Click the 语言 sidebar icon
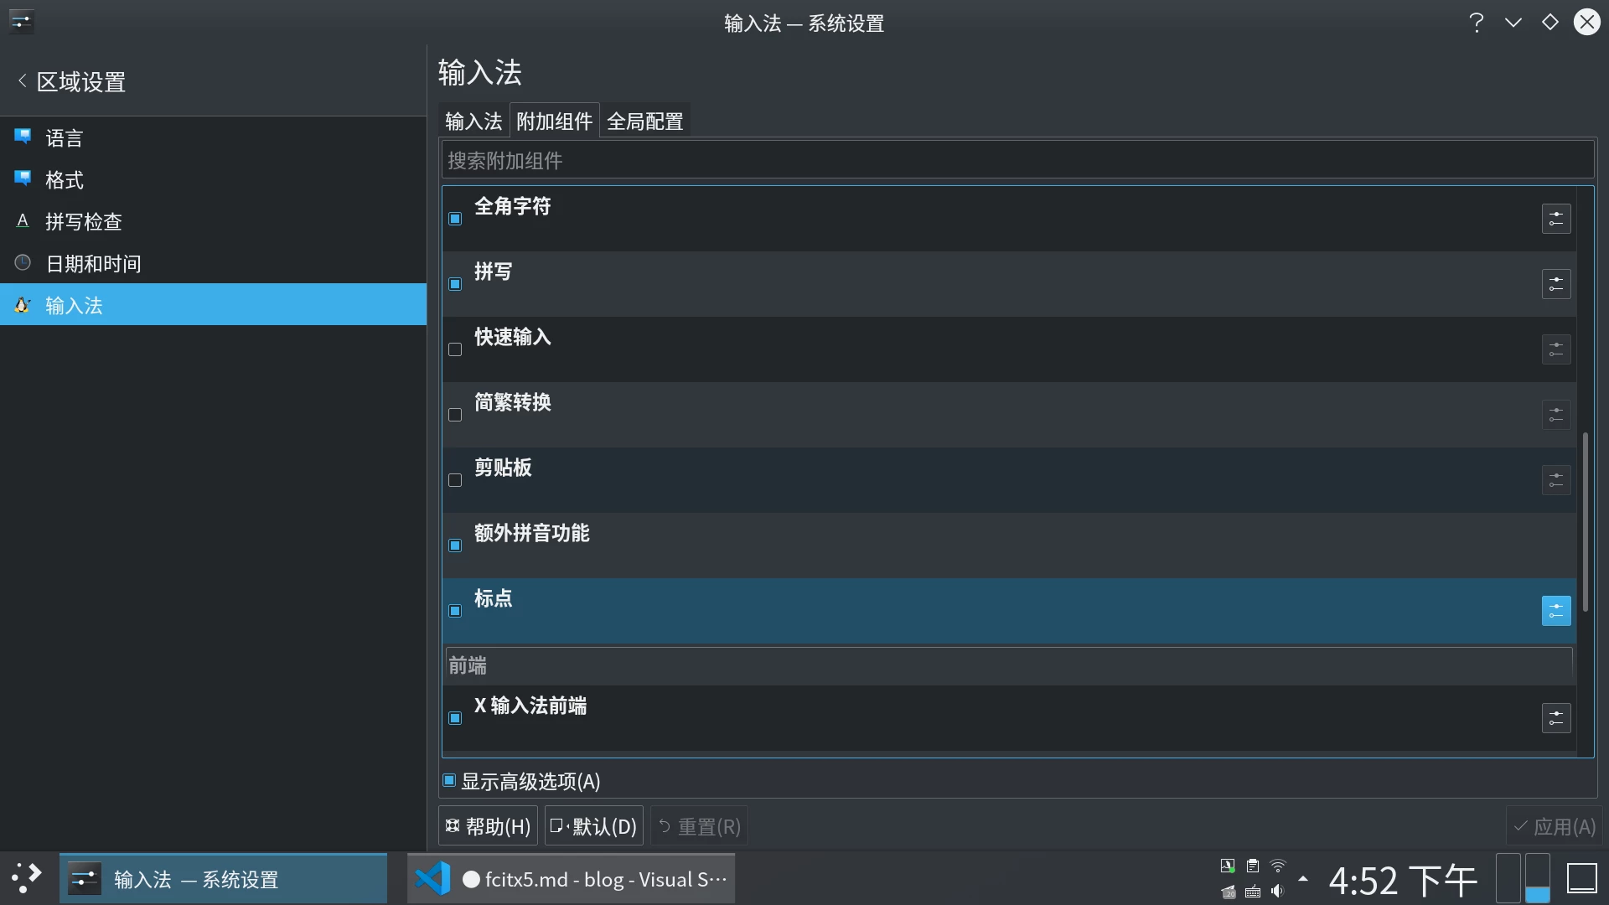The image size is (1609, 905). pos(23,136)
